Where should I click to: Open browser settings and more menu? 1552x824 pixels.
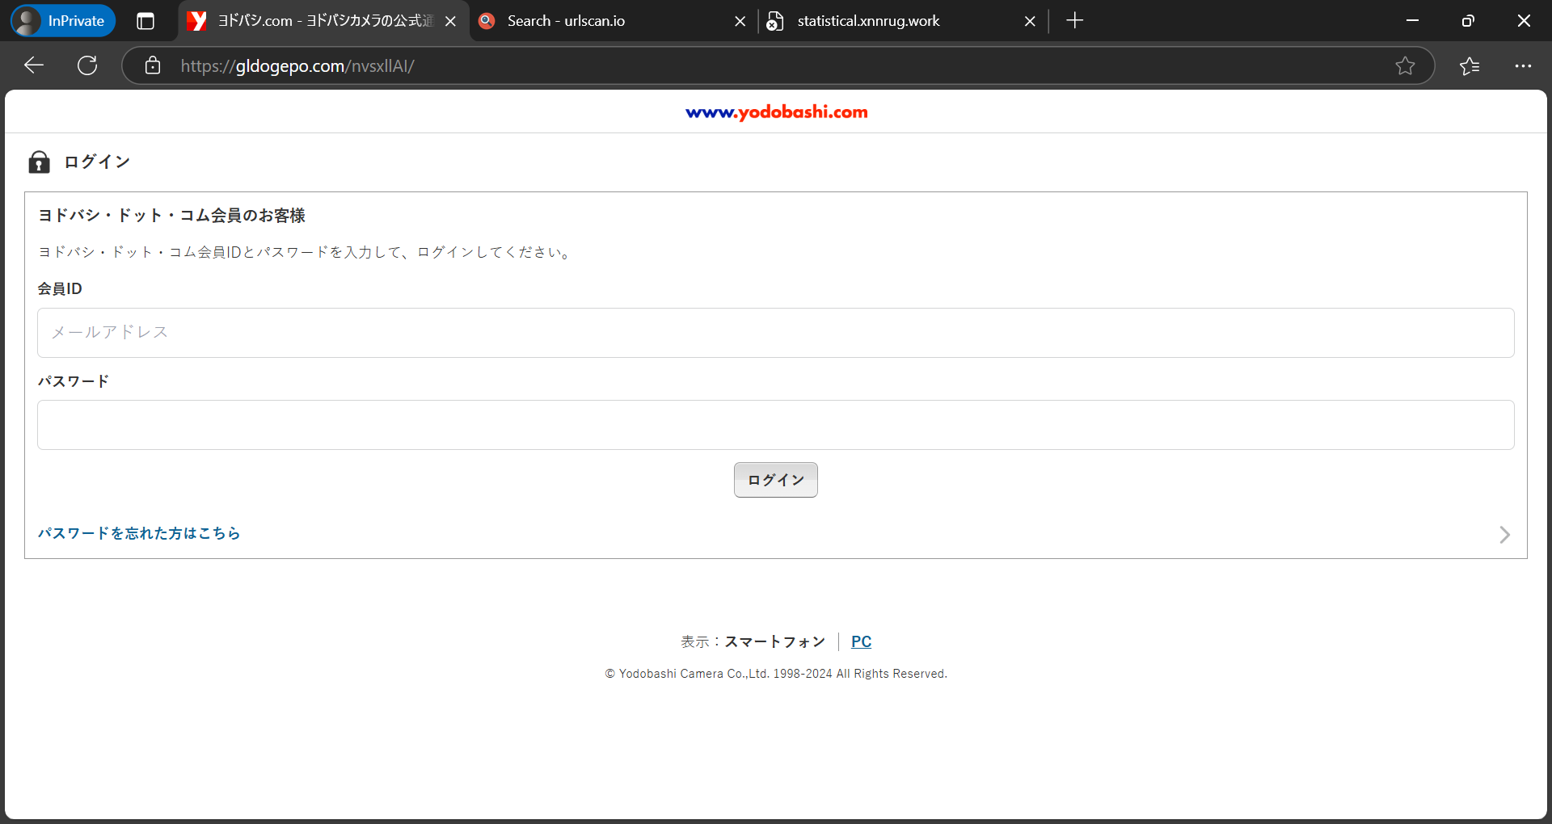(1523, 65)
